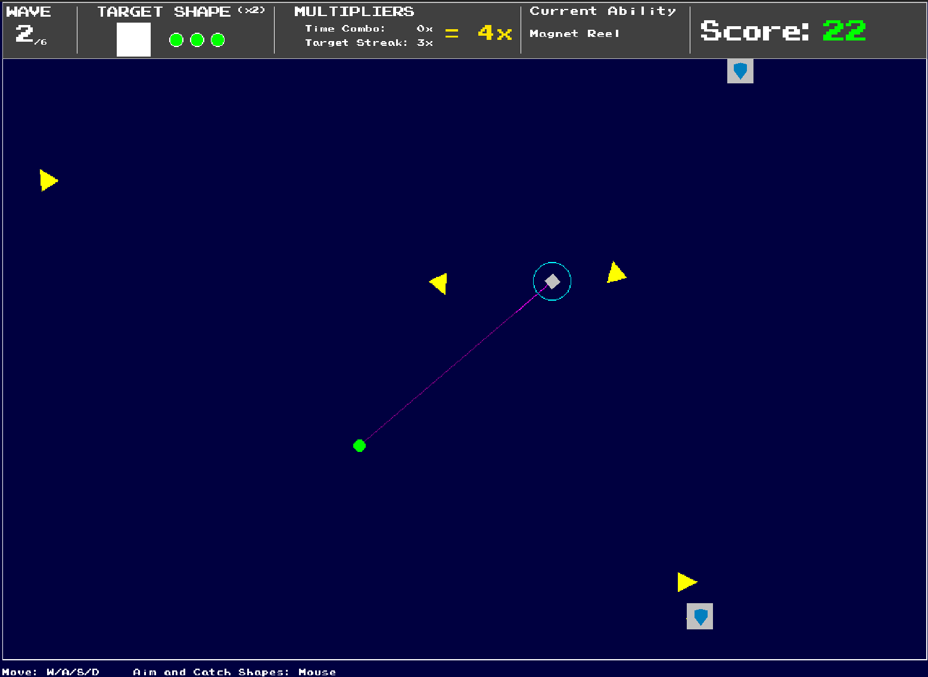Click the Score value 22
Screen dimensions: 928x677
coord(844,30)
